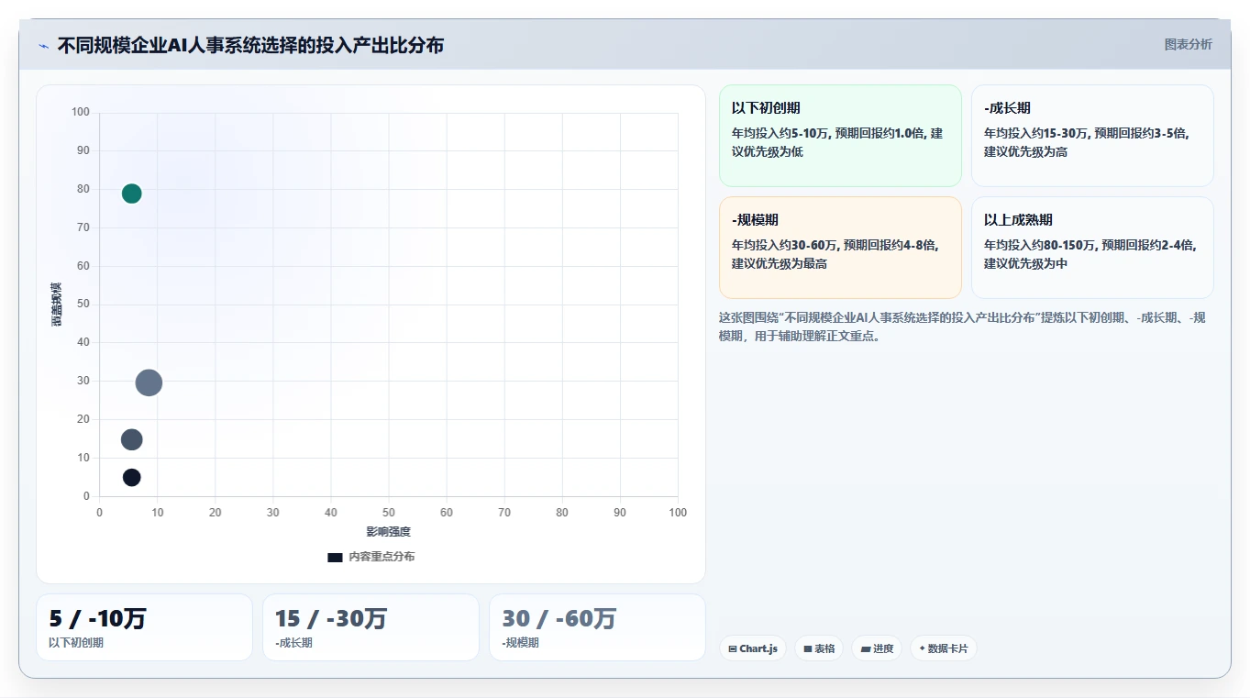Select the 5 / -10万 stat card

144,627
